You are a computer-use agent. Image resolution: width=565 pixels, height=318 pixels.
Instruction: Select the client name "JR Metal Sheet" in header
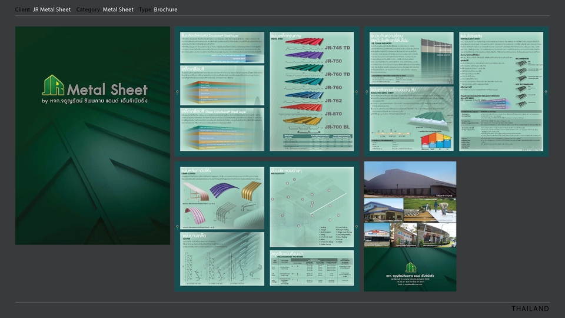(x=52, y=9)
